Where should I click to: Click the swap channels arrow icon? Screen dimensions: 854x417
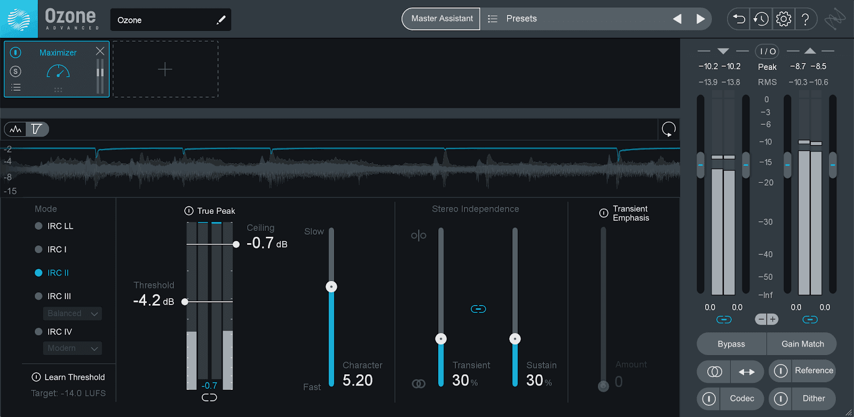coord(747,372)
